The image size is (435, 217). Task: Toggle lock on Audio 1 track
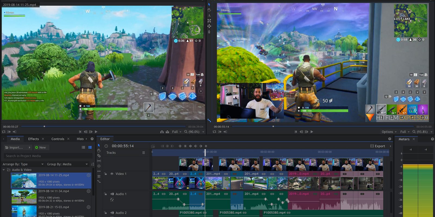point(105,194)
